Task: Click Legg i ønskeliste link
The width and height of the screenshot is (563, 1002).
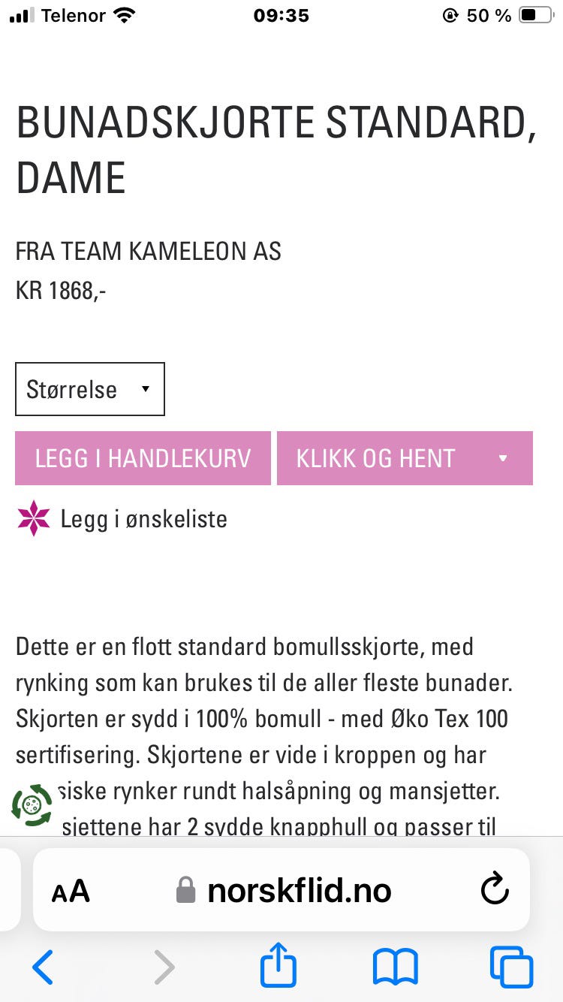Action: coord(144,519)
